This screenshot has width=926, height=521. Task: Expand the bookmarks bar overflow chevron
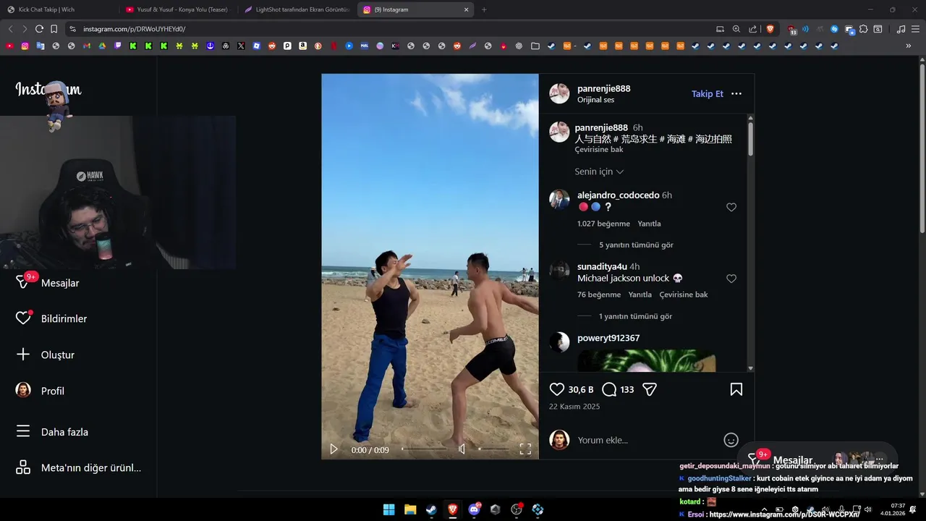point(908,46)
